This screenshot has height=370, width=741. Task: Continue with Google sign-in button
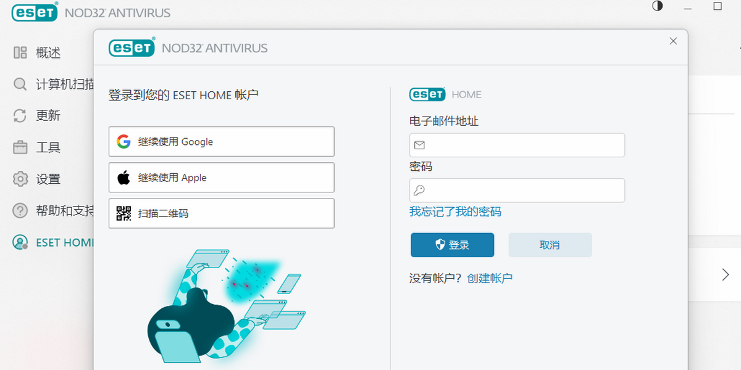pyautogui.click(x=222, y=142)
